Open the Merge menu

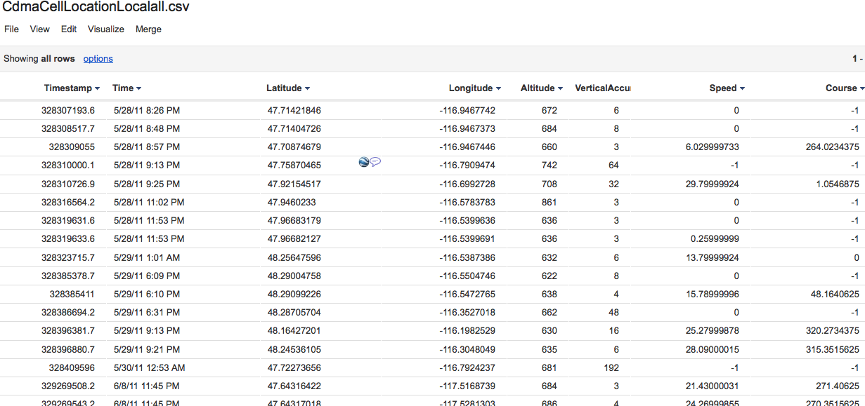pyautogui.click(x=148, y=29)
